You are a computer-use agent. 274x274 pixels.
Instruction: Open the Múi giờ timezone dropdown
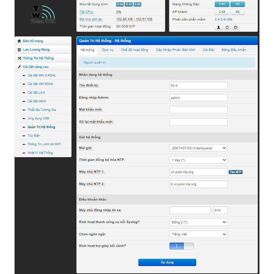(x=198, y=148)
